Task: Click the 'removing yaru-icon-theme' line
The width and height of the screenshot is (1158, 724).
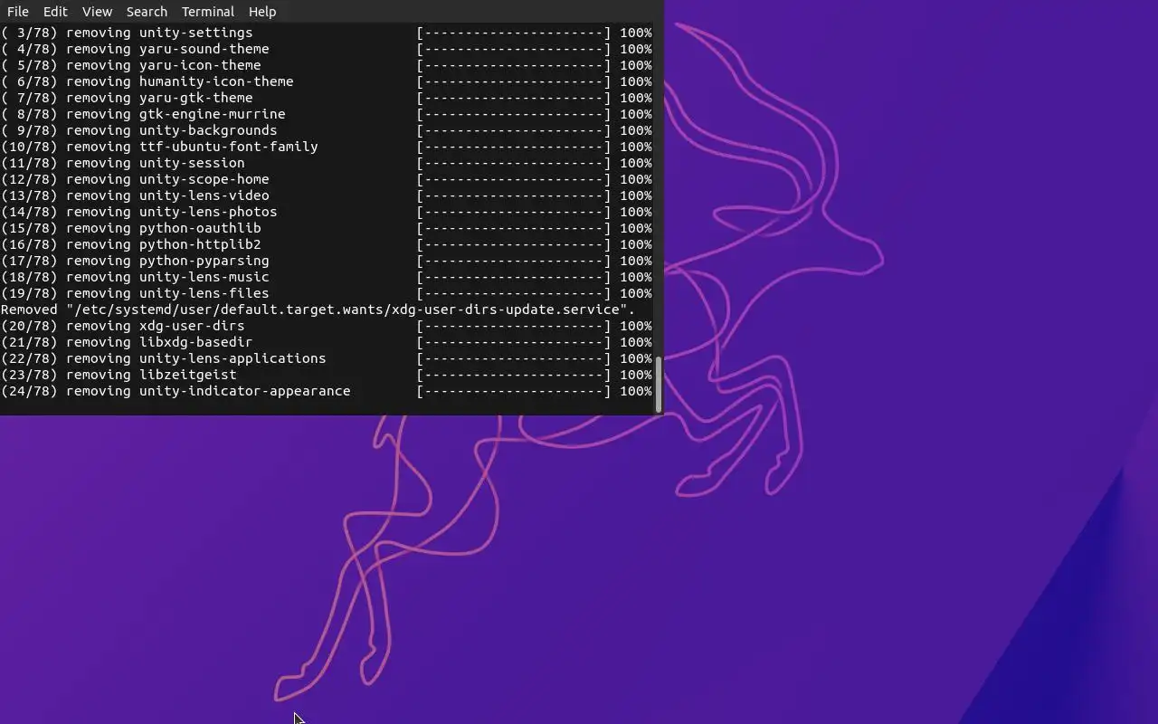Action: (326, 65)
